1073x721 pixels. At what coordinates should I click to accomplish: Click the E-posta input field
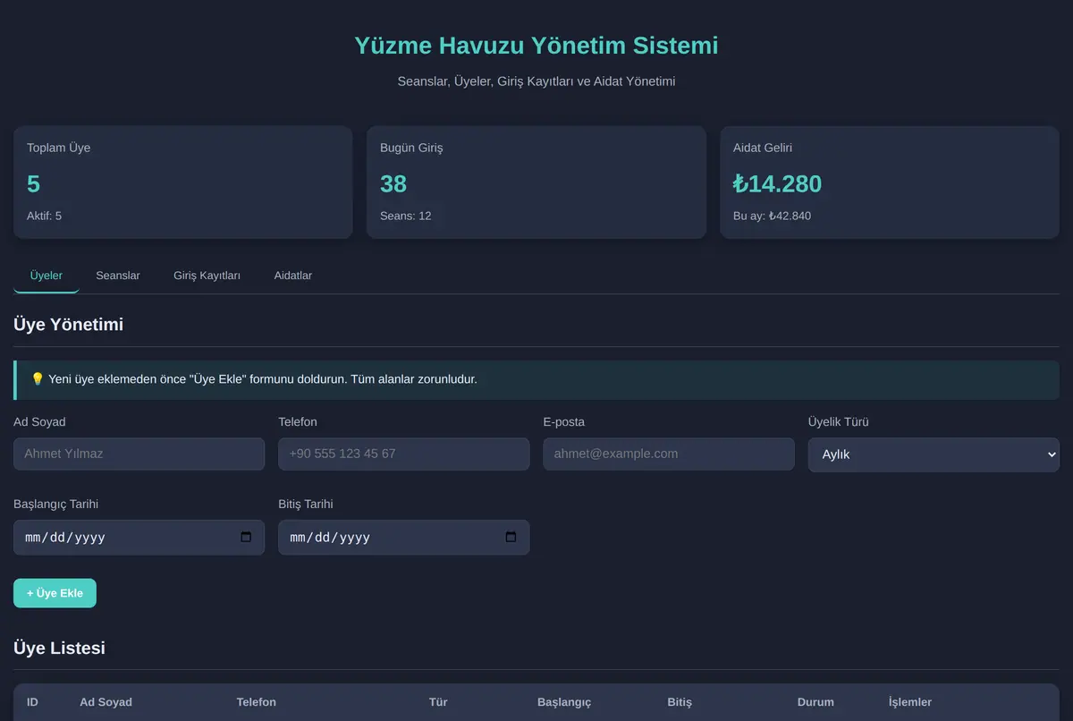[x=669, y=454]
